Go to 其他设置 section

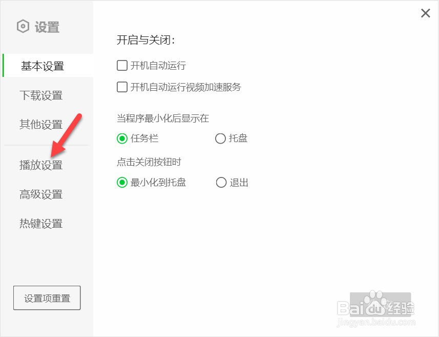(41, 124)
